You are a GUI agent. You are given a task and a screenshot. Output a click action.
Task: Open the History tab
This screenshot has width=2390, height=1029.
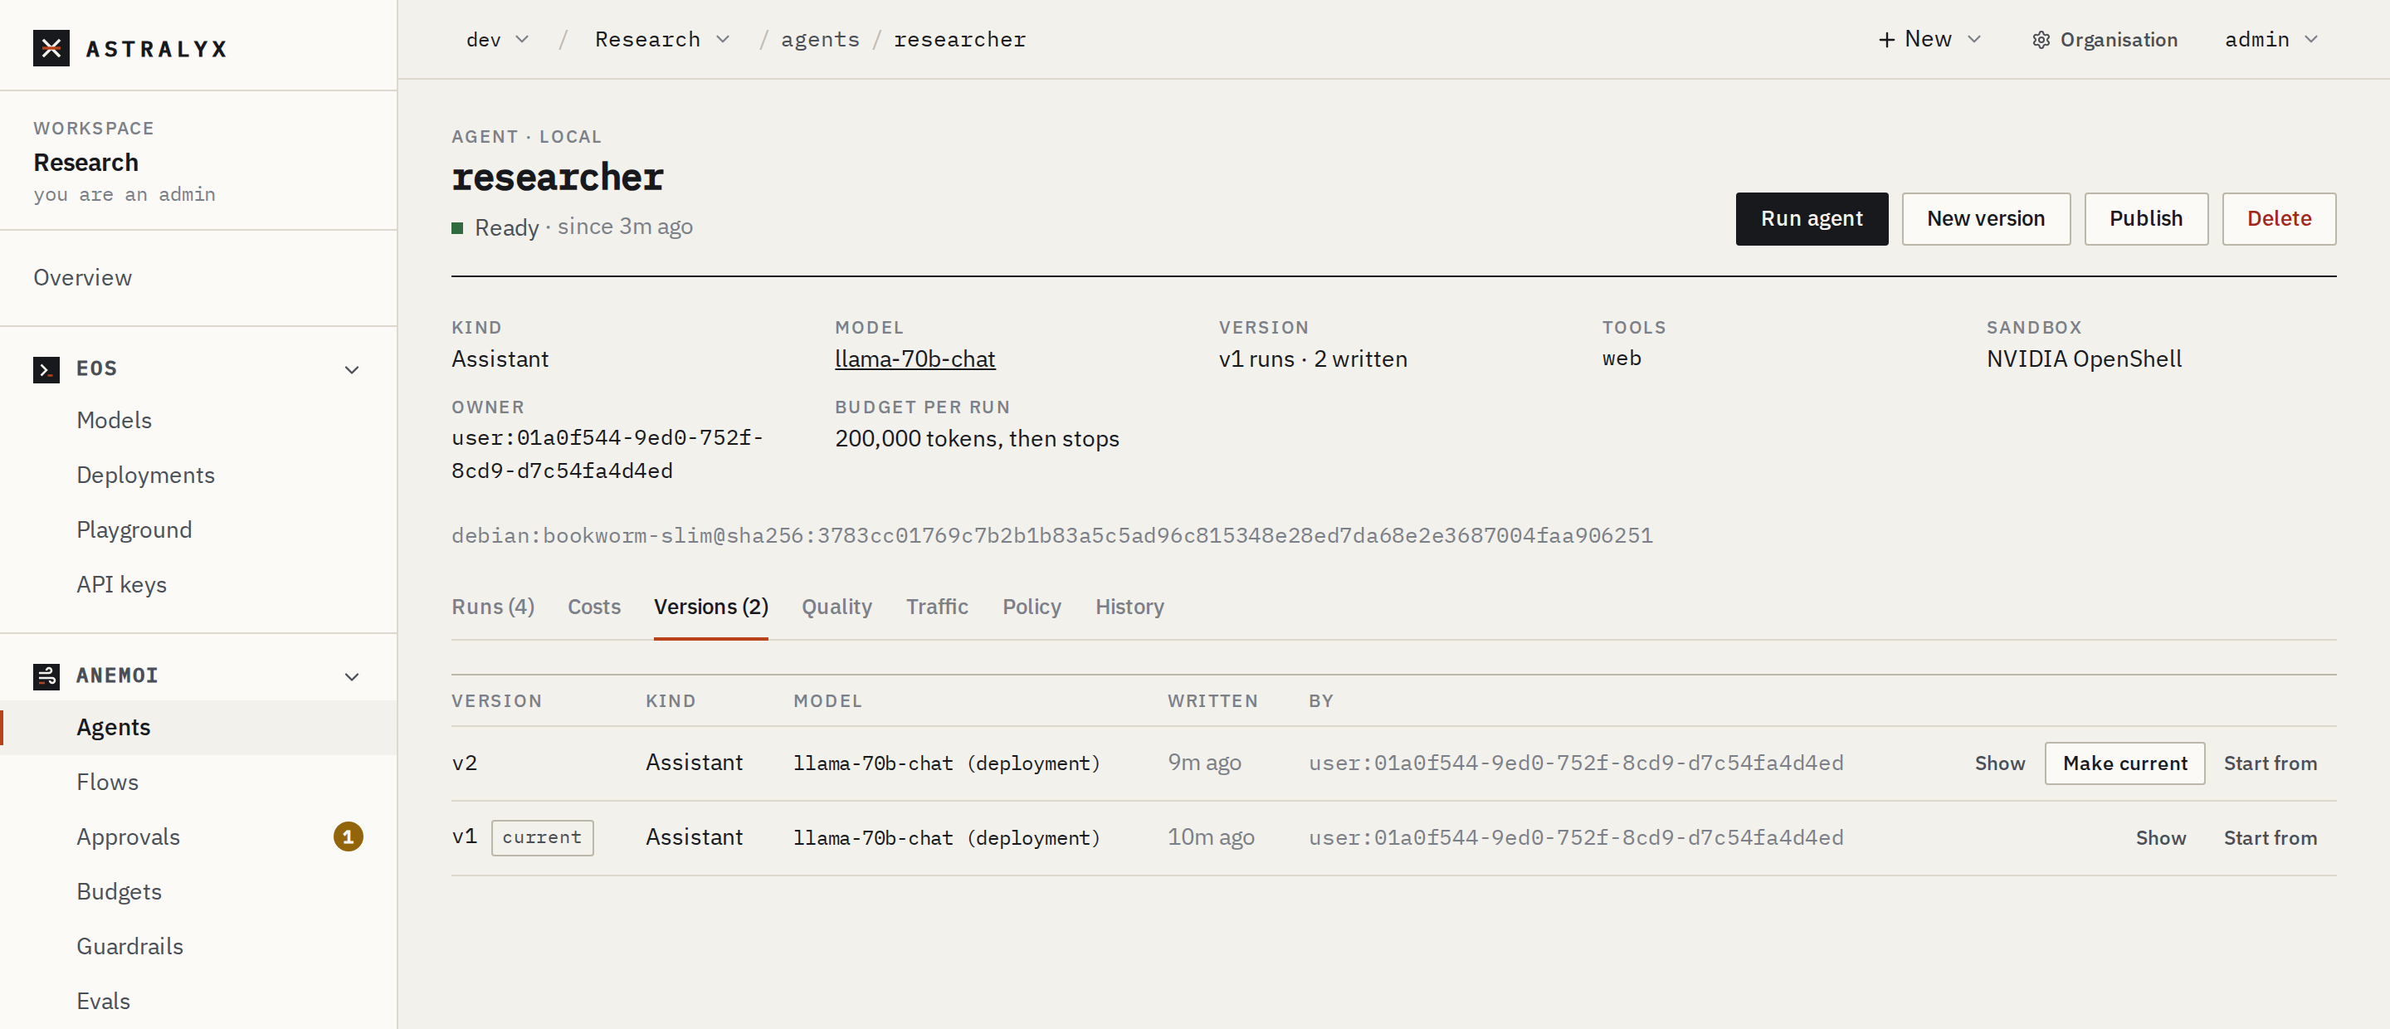point(1129,607)
